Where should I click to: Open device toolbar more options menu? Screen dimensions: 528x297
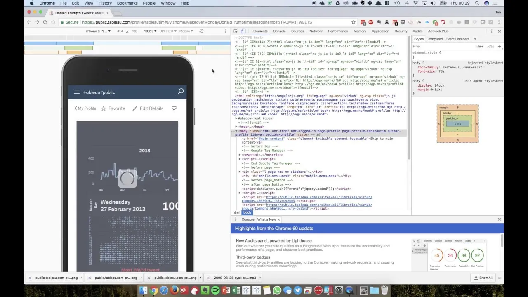click(225, 31)
